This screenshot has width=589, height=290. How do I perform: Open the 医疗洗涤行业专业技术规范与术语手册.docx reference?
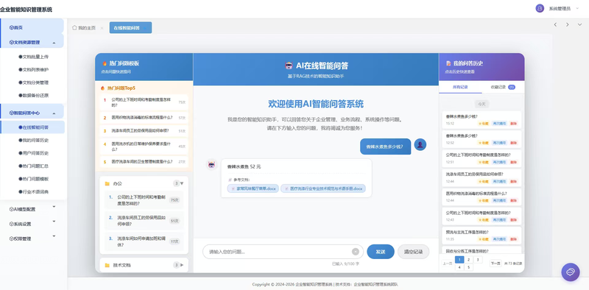point(323,188)
